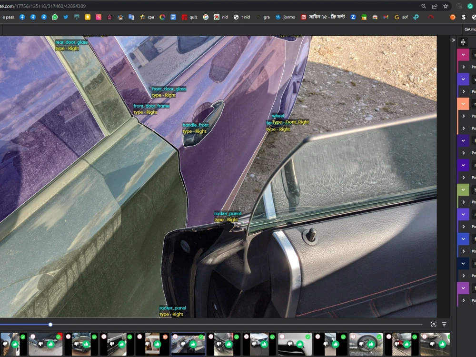Open the Gmail M bookmark icon
Screen dimensions: 476x357
(386, 17)
